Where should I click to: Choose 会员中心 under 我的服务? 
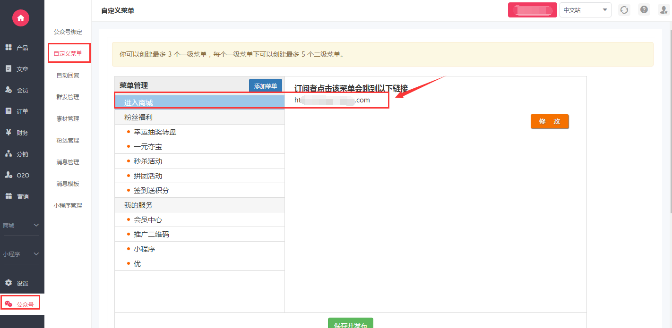[148, 220]
